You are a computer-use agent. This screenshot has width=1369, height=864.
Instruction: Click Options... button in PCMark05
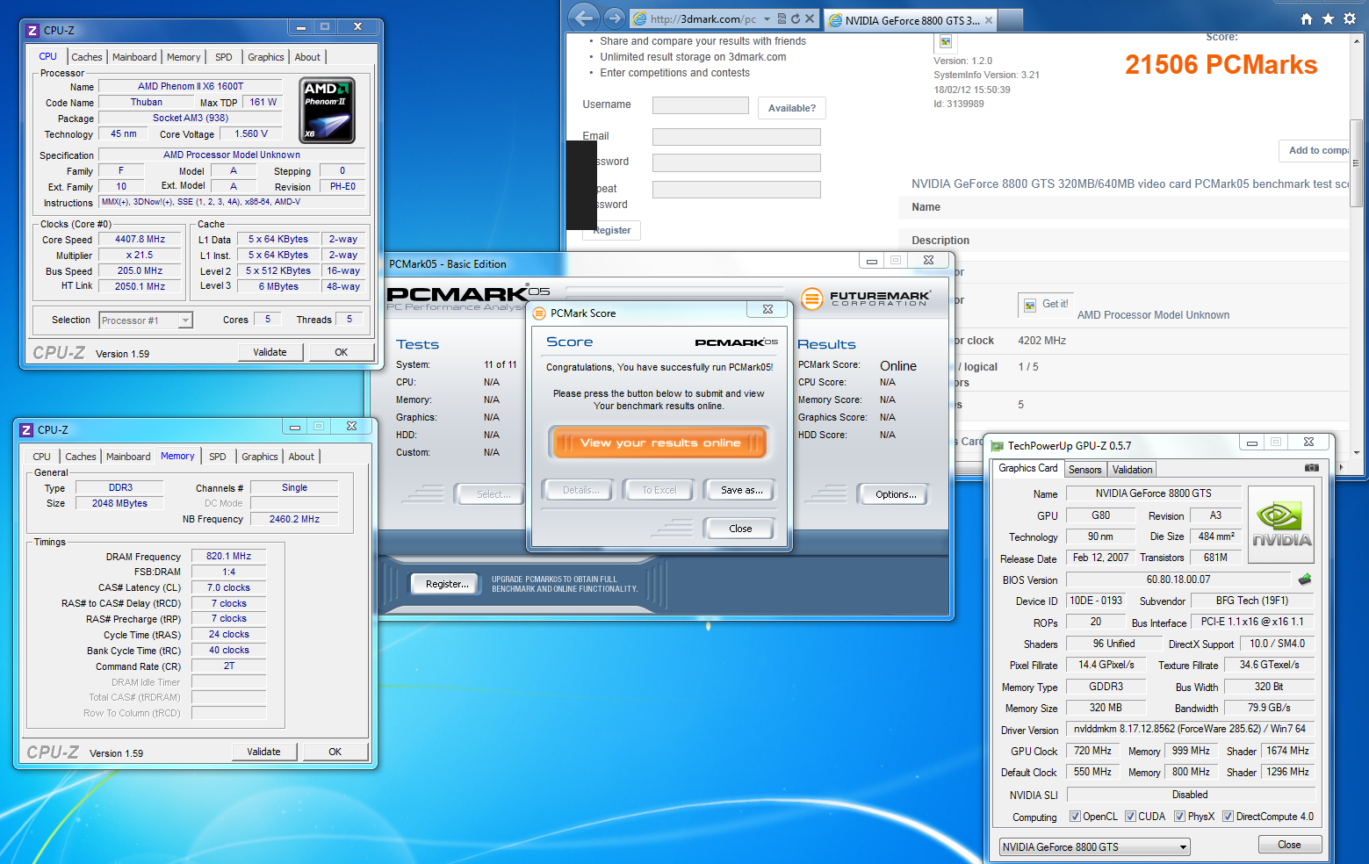(x=896, y=494)
